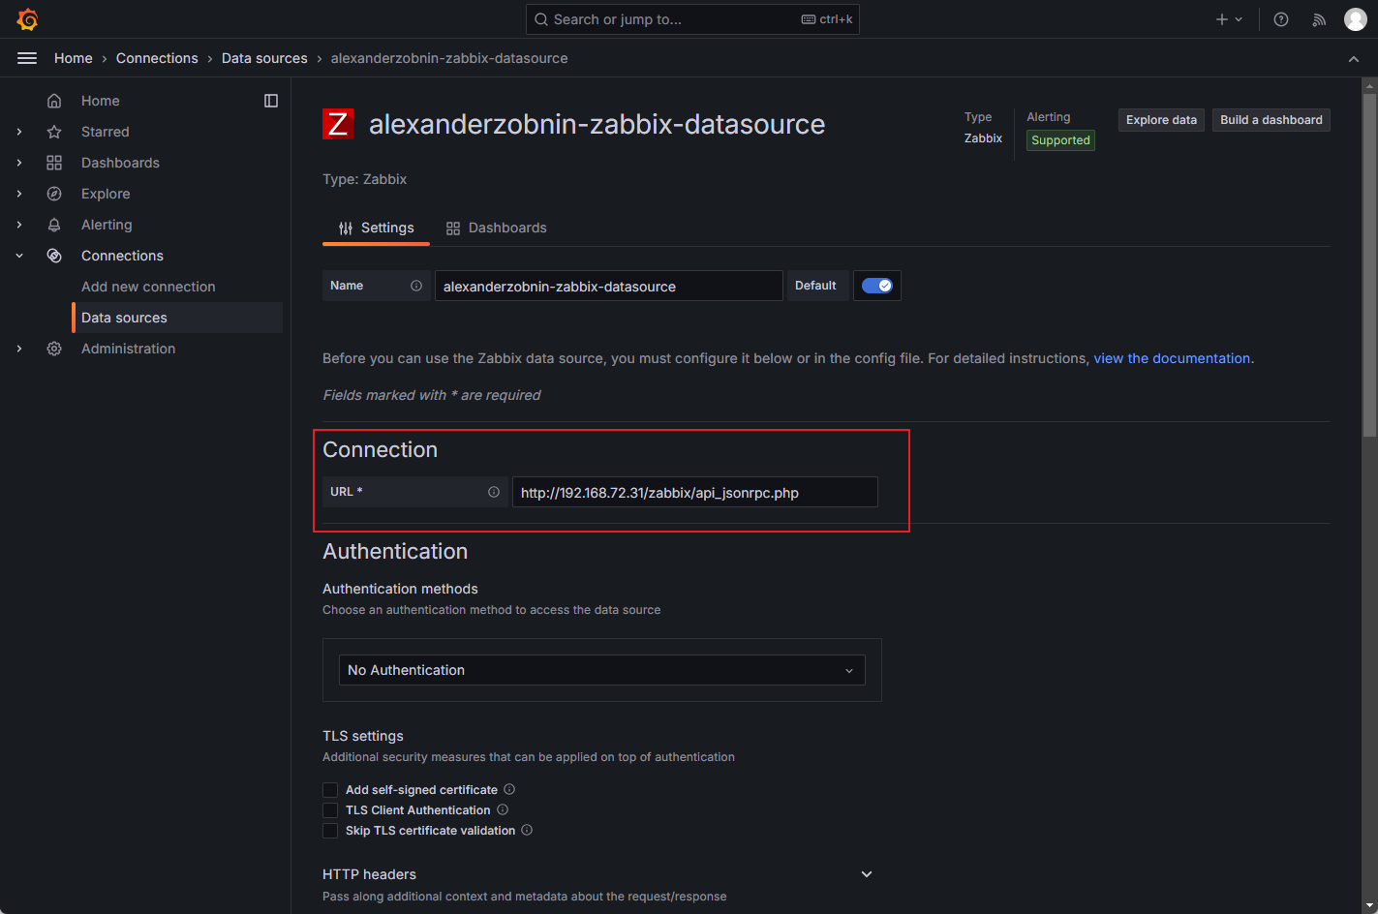This screenshot has height=914, width=1378.
Task: Click the Connection URL input field
Action: pyautogui.click(x=694, y=492)
